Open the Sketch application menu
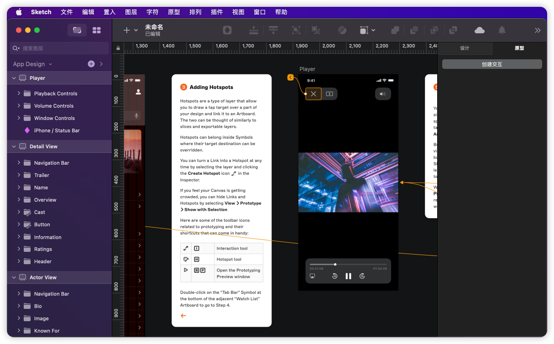Viewport: 554px width, 344px height. coord(41,12)
